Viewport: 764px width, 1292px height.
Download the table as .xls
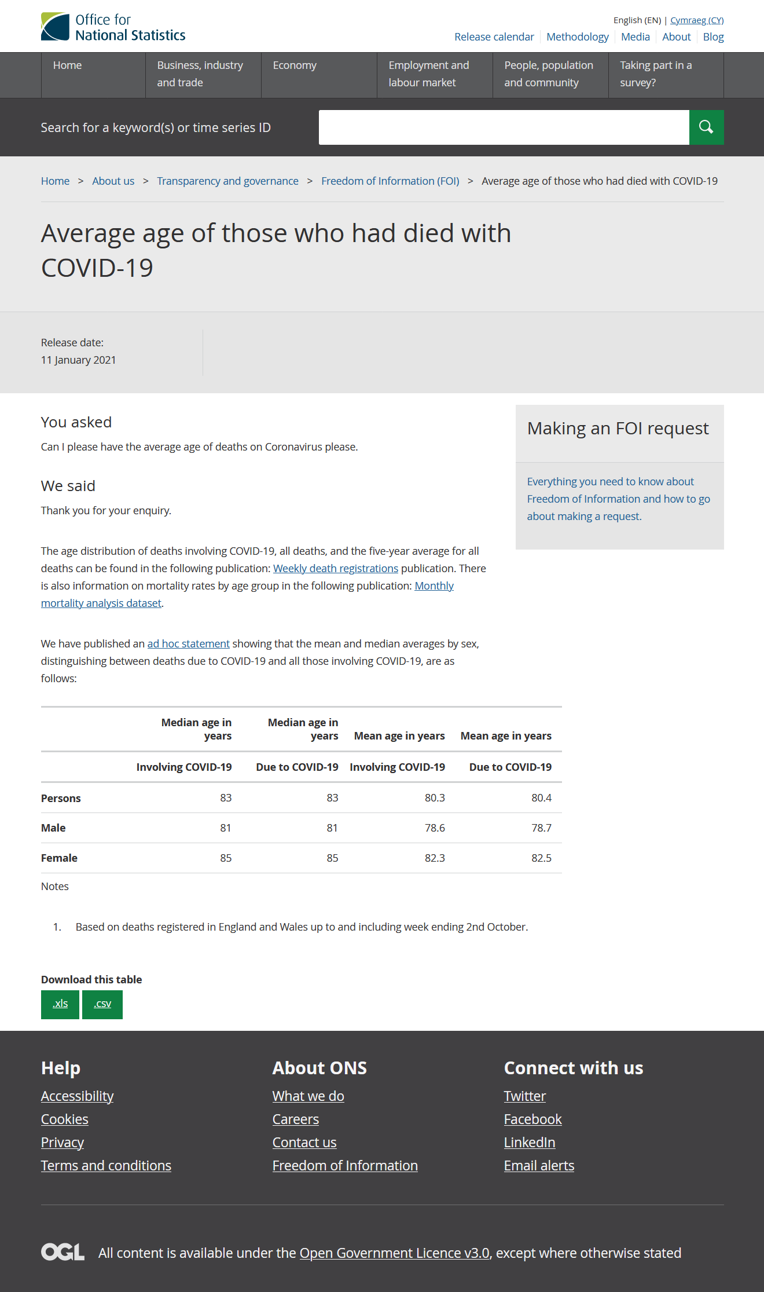[60, 1004]
